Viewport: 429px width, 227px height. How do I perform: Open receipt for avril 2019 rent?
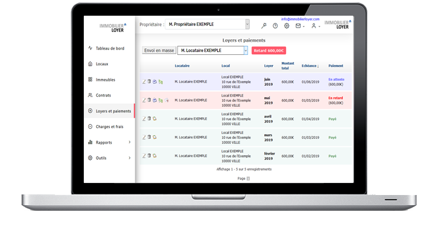pos(154,118)
